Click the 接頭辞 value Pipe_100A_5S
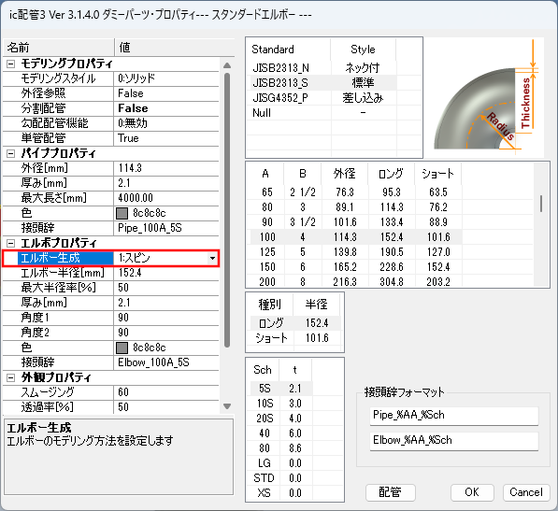The width and height of the screenshot is (558, 511). coord(166,228)
